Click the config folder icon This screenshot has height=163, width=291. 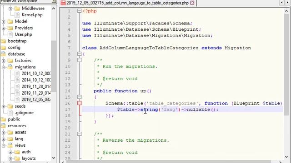click(x=3, y=48)
